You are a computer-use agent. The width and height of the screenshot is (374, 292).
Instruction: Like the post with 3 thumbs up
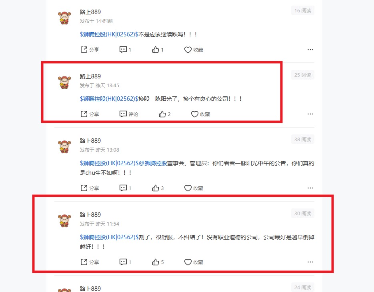coord(158,188)
